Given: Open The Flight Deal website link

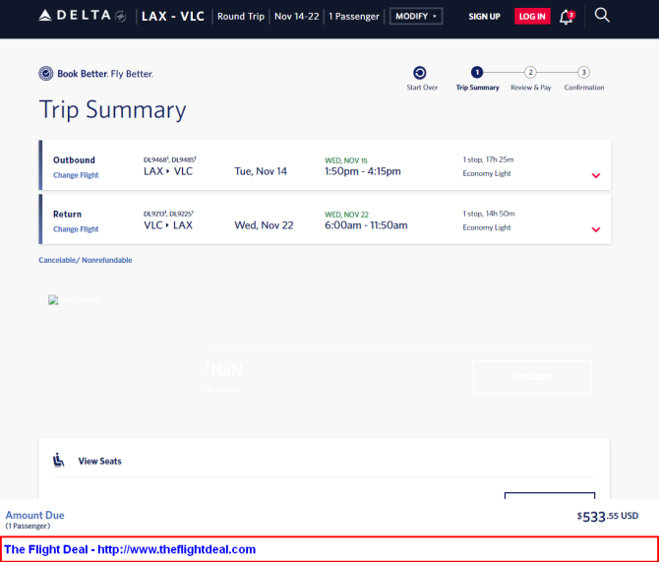Looking at the screenshot, I should (130, 549).
